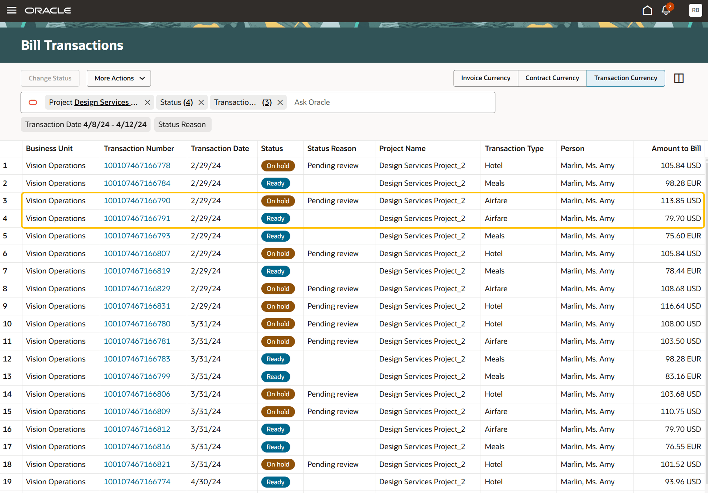
Task: Click the red Oracle search icon
Action: point(33,102)
